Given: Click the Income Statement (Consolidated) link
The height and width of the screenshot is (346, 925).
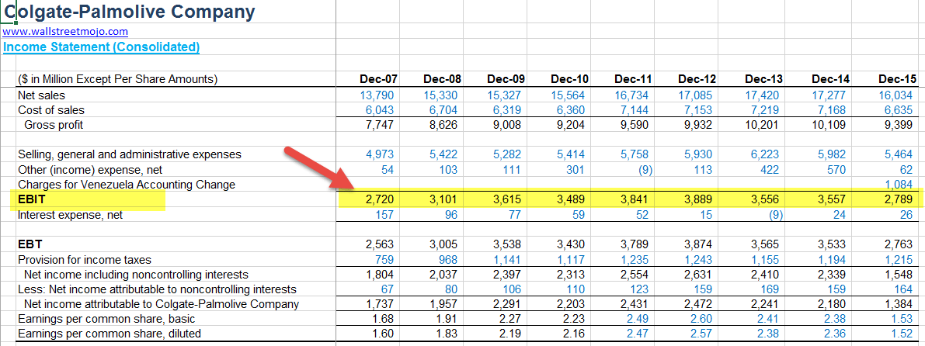Looking at the screenshot, I should [x=102, y=47].
